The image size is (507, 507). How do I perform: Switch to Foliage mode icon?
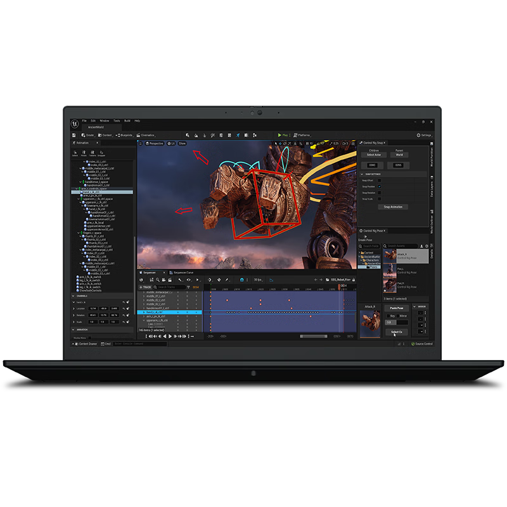[204, 135]
